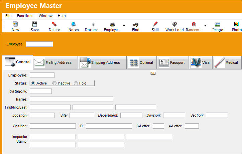Click the Last name field
This screenshot has height=154, width=242.
[136, 107]
